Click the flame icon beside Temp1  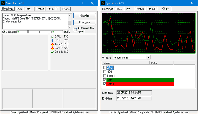click(53, 44)
